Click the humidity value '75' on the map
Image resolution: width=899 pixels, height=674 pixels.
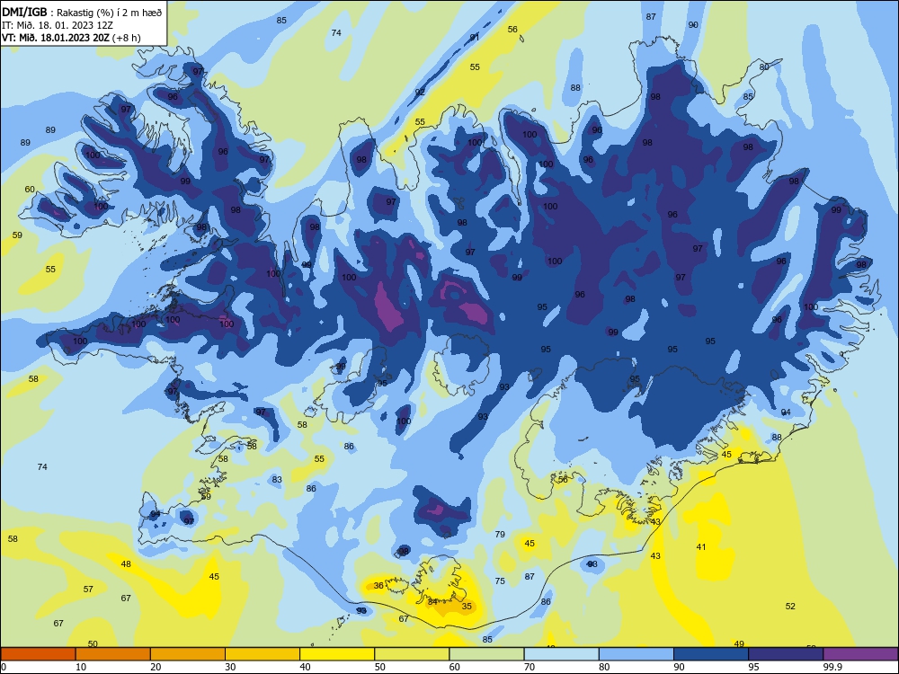point(500,581)
